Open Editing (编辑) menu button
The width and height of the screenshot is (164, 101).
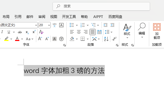pos(142,30)
